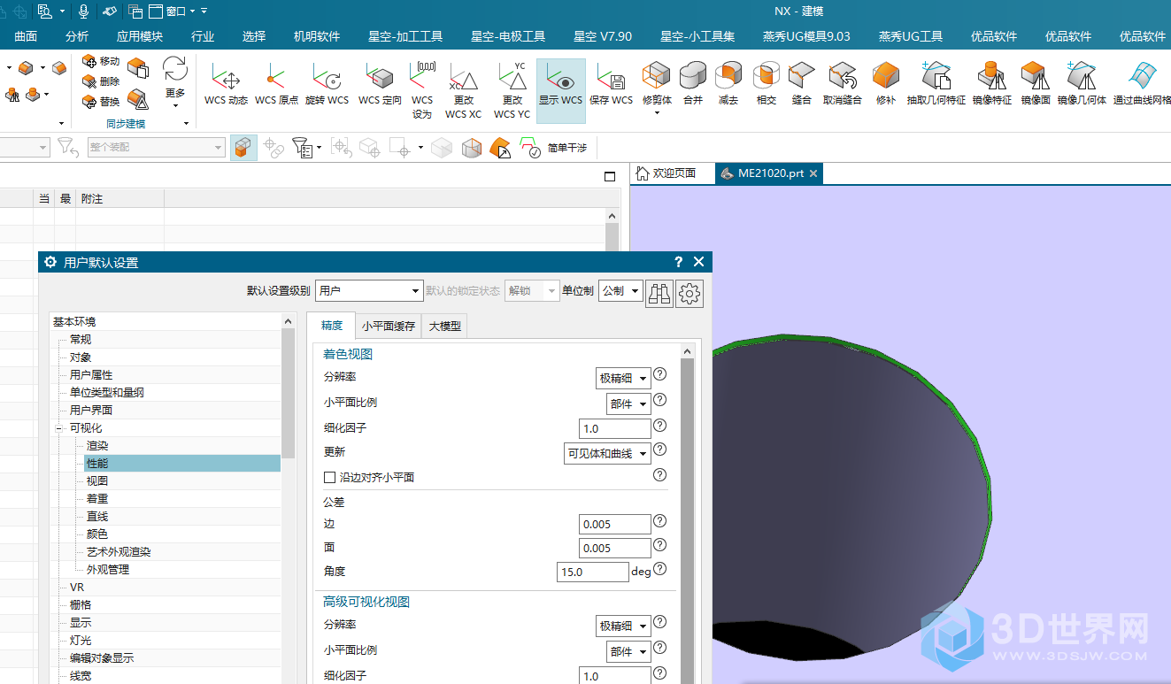Click the 取消缝合 tool
The width and height of the screenshot is (1171, 684).
842,84
